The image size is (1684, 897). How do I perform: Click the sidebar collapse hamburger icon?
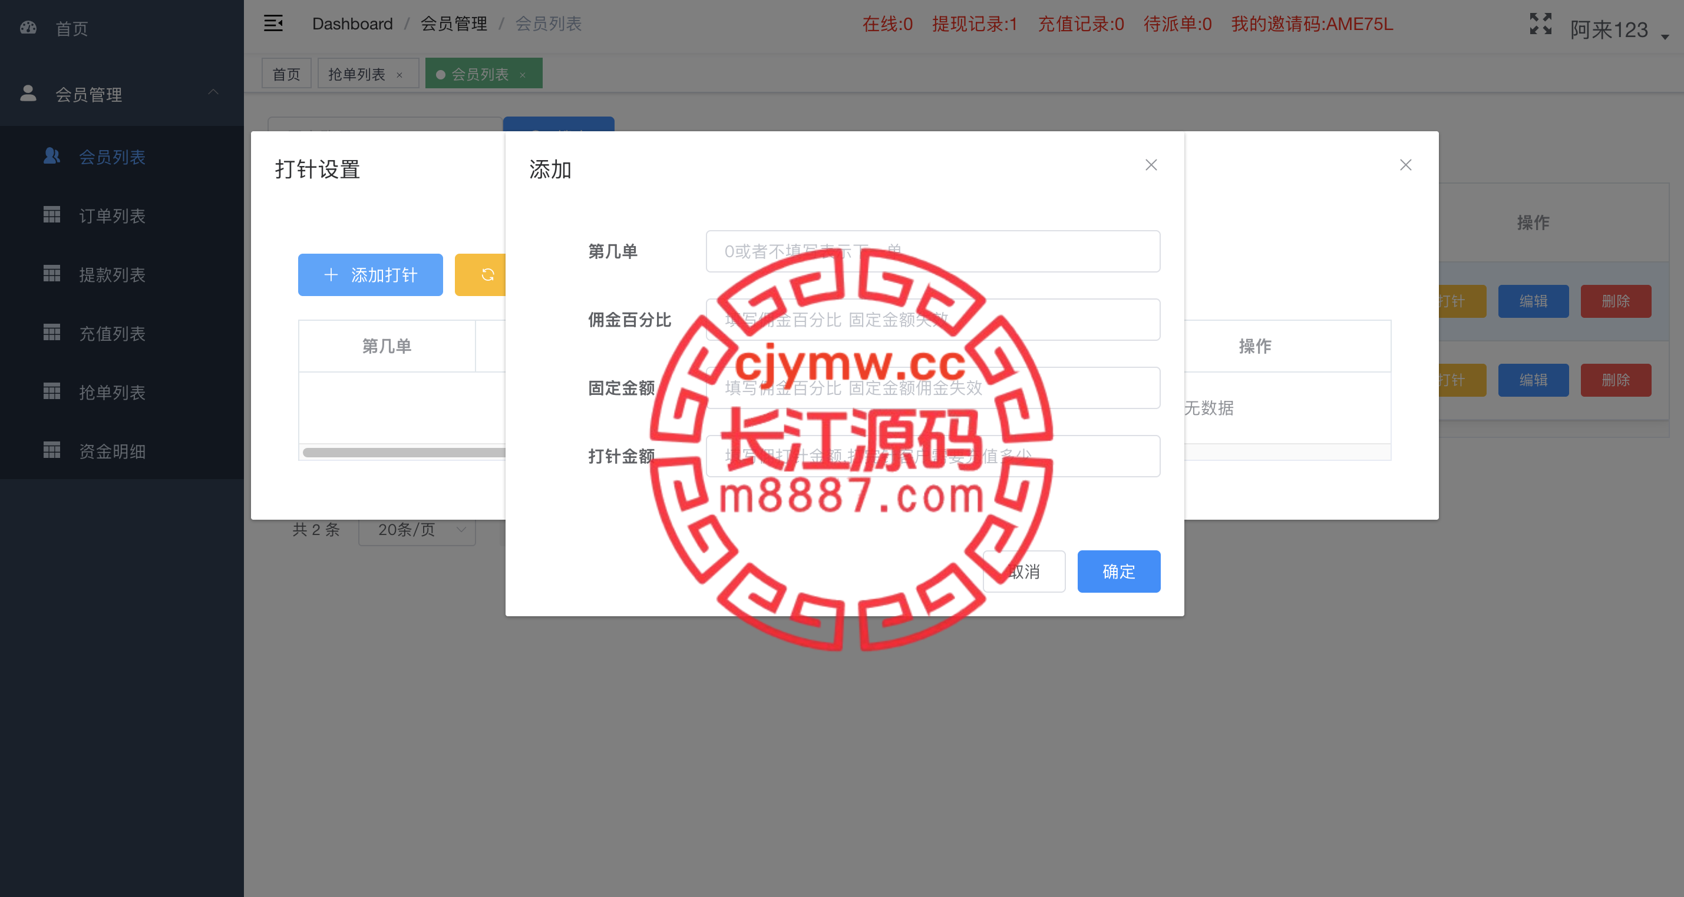273,24
